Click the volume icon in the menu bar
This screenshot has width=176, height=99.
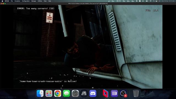pyautogui.click(x=143, y=1)
